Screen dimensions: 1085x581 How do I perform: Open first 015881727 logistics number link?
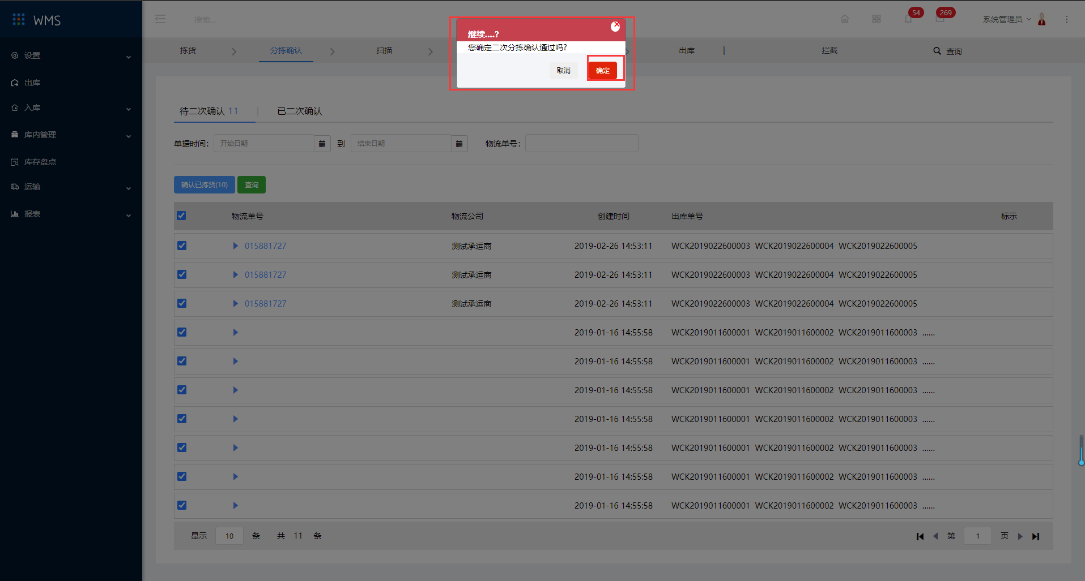tap(266, 246)
